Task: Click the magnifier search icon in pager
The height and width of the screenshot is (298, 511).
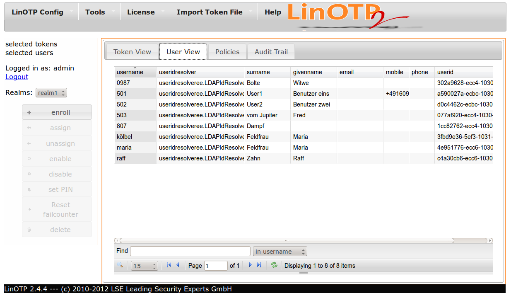Action: click(120, 265)
